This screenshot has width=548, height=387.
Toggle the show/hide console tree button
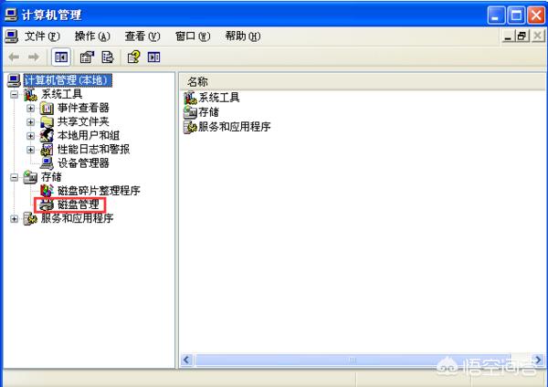coord(61,57)
